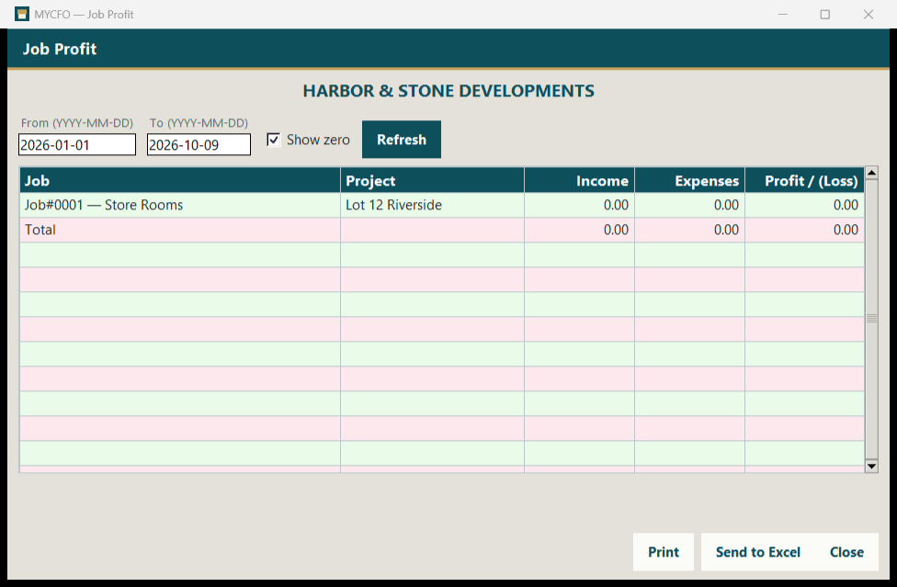Click Expenses value in Job#0001 row
Screen dimensions: 897x587
[x=727, y=205]
